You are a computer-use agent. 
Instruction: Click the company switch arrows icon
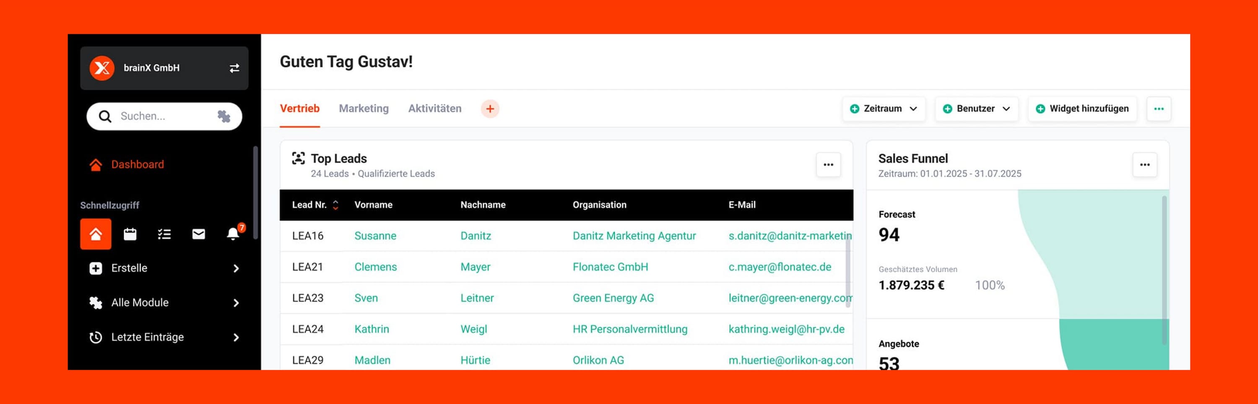(234, 68)
